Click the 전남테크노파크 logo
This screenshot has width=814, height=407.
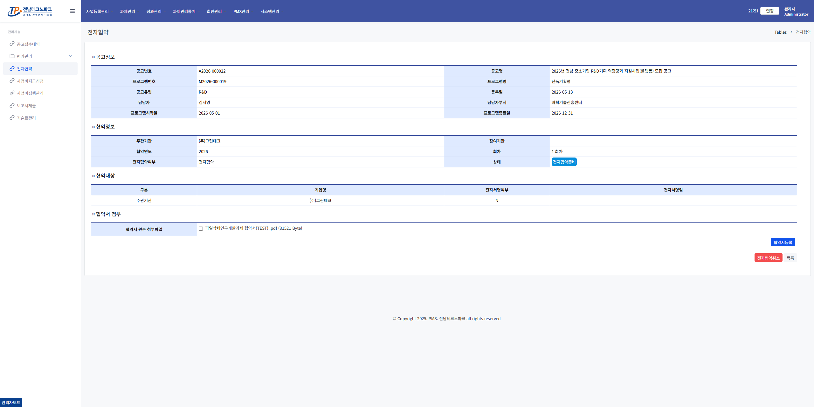30,11
